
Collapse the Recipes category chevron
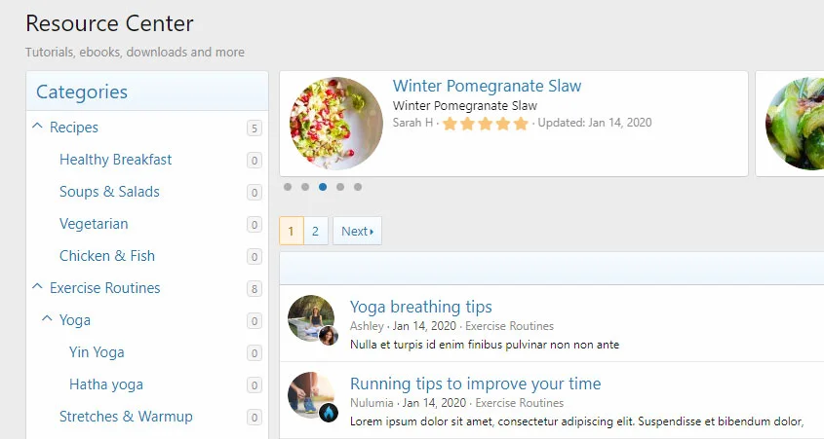coord(38,127)
